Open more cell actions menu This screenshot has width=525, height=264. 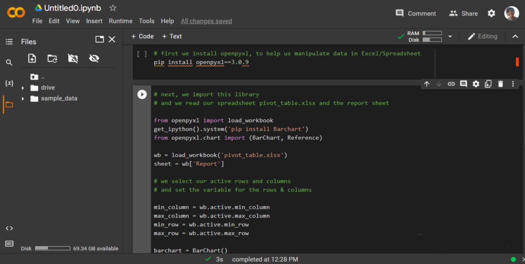pos(513,84)
